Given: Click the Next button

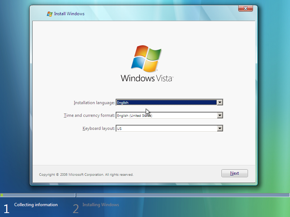Looking at the screenshot, I should point(235,173).
